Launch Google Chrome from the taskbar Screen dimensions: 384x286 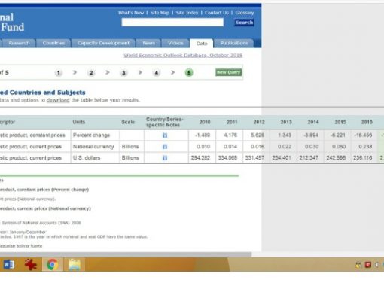[x=53, y=264]
